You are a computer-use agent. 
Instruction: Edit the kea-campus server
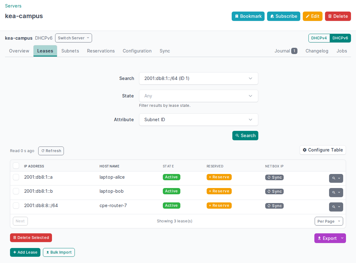pos(312,16)
